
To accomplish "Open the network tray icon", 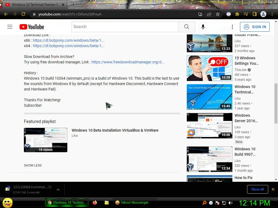I will tap(224, 203).
